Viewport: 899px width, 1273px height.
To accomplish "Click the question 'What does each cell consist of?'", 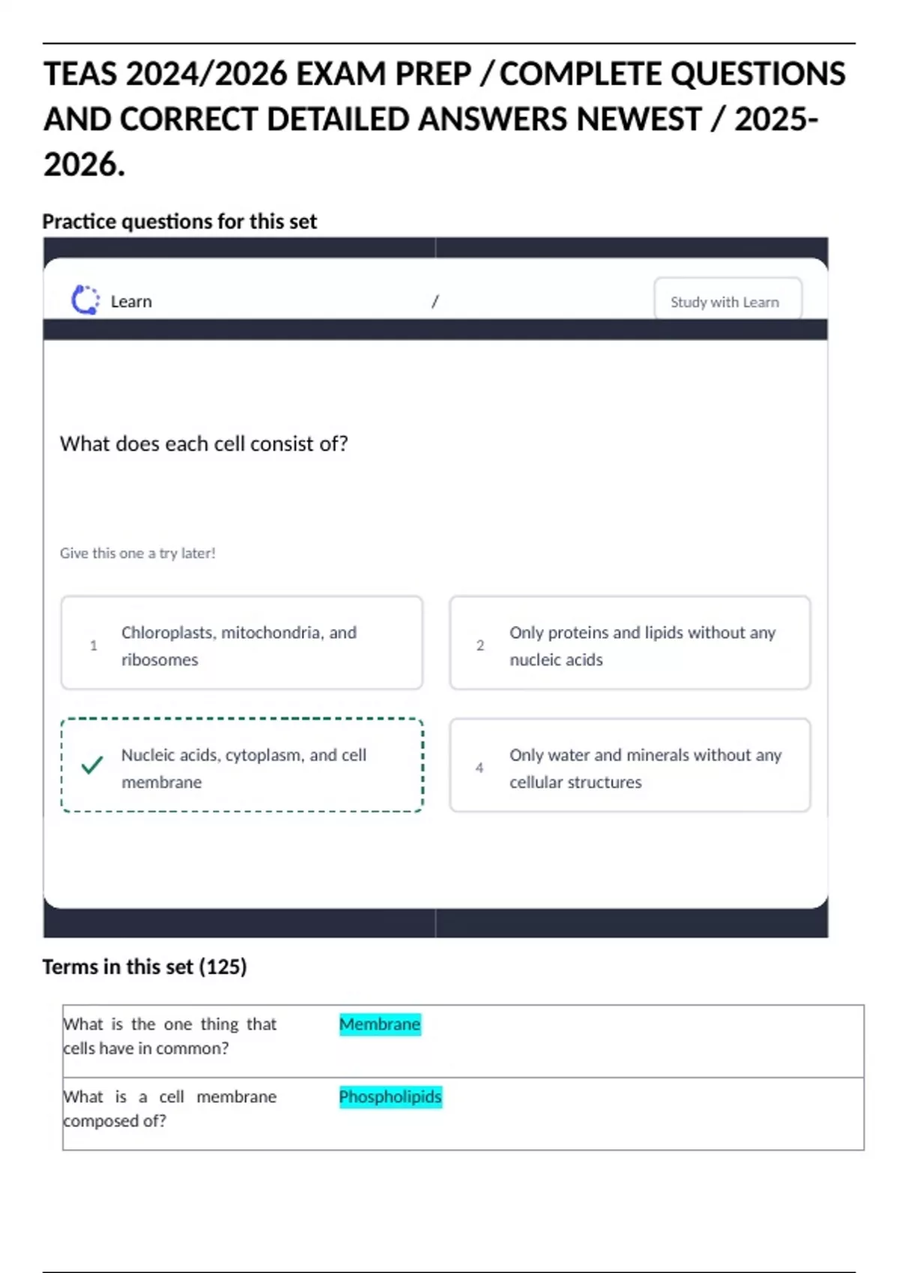I will pyautogui.click(x=204, y=444).
